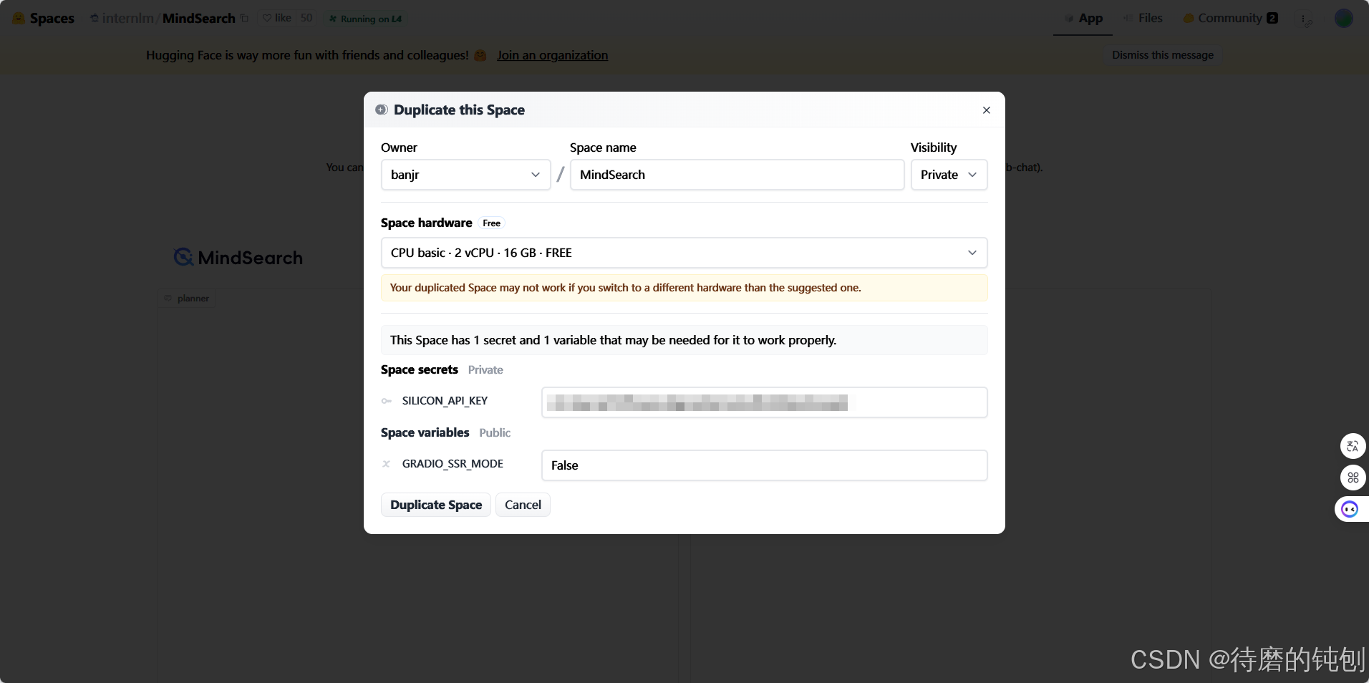Viewport: 1369px width, 683px height.
Task: Click the key icon beside SILICON_API_KEY
Action: tap(387, 401)
